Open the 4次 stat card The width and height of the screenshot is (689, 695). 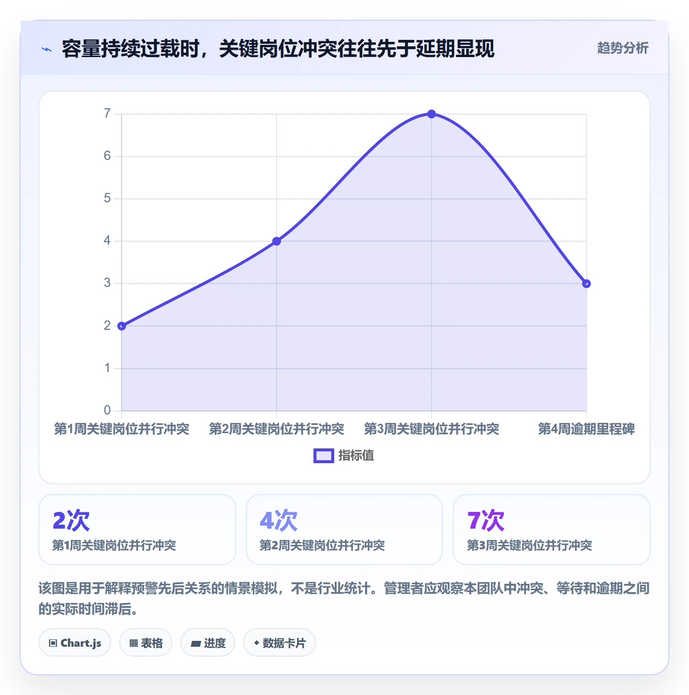point(344,530)
